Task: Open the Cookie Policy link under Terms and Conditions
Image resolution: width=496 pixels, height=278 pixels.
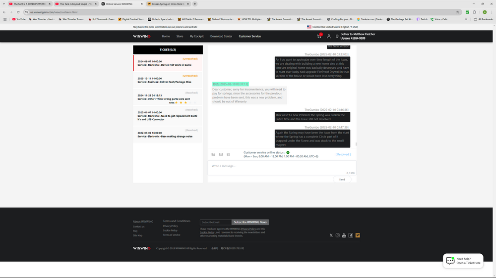Action: click(170, 231)
